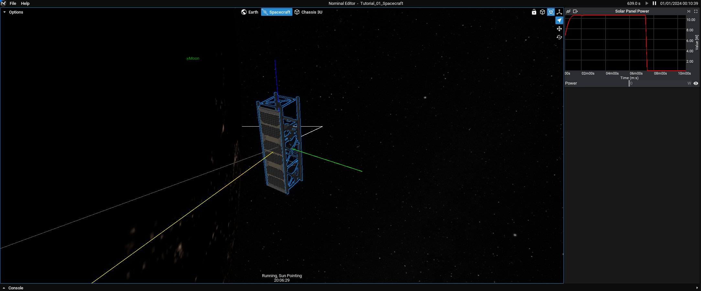This screenshot has height=291, width=701.
Task: Collapse the Solar Panel Power side panel
Action: click(x=689, y=11)
